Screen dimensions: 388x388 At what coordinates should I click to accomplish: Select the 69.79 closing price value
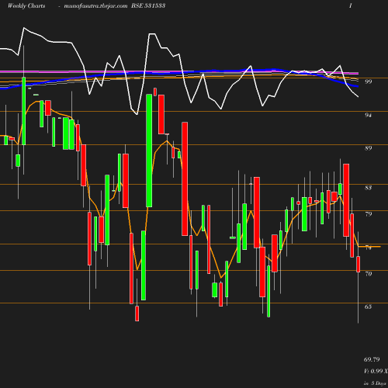click(372, 359)
